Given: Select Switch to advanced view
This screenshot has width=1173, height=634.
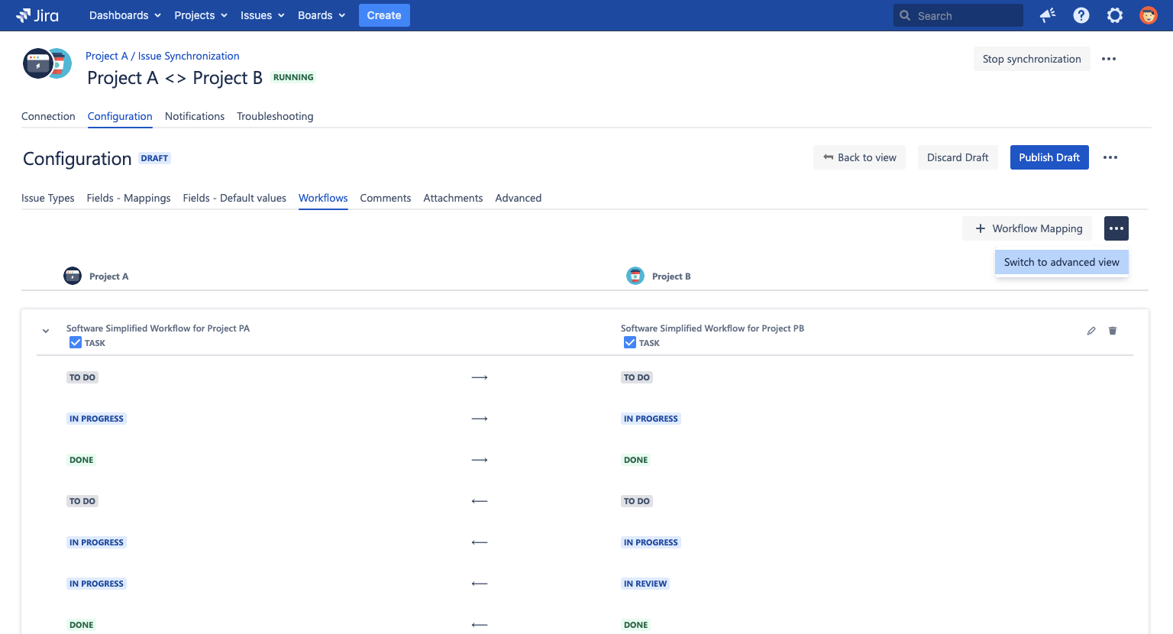Looking at the screenshot, I should pyautogui.click(x=1062, y=262).
